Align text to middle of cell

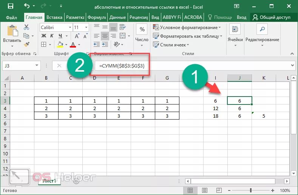tap(105, 27)
